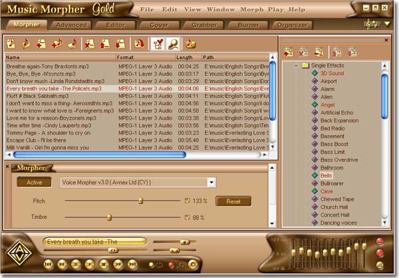
Task: Click the song position seek slider handle
Action: [x=113, y=251]
